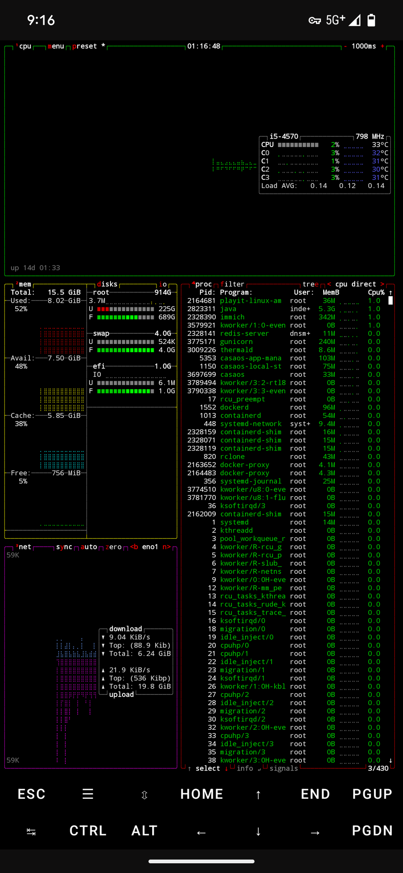The image size is (403, 873).
Task: Select the dockerd process row
Action: point(284,407)
